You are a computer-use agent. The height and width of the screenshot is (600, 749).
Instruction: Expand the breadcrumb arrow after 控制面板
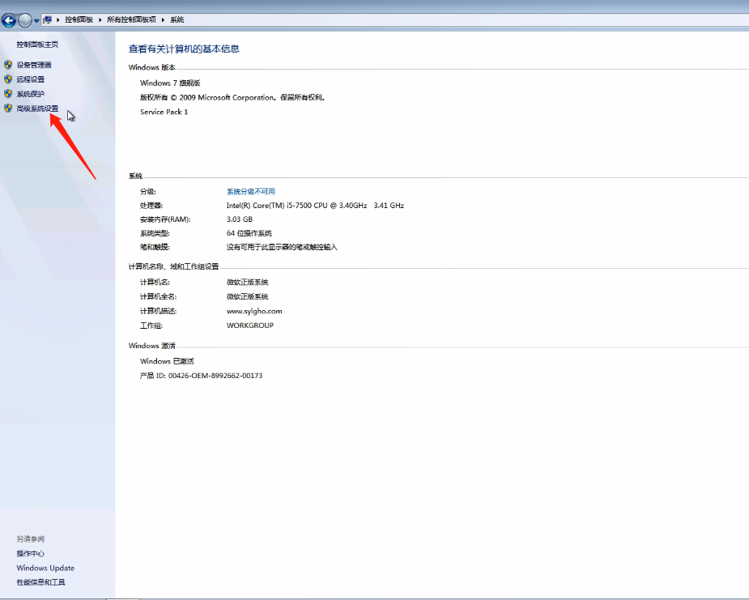(x=100, y=19)
